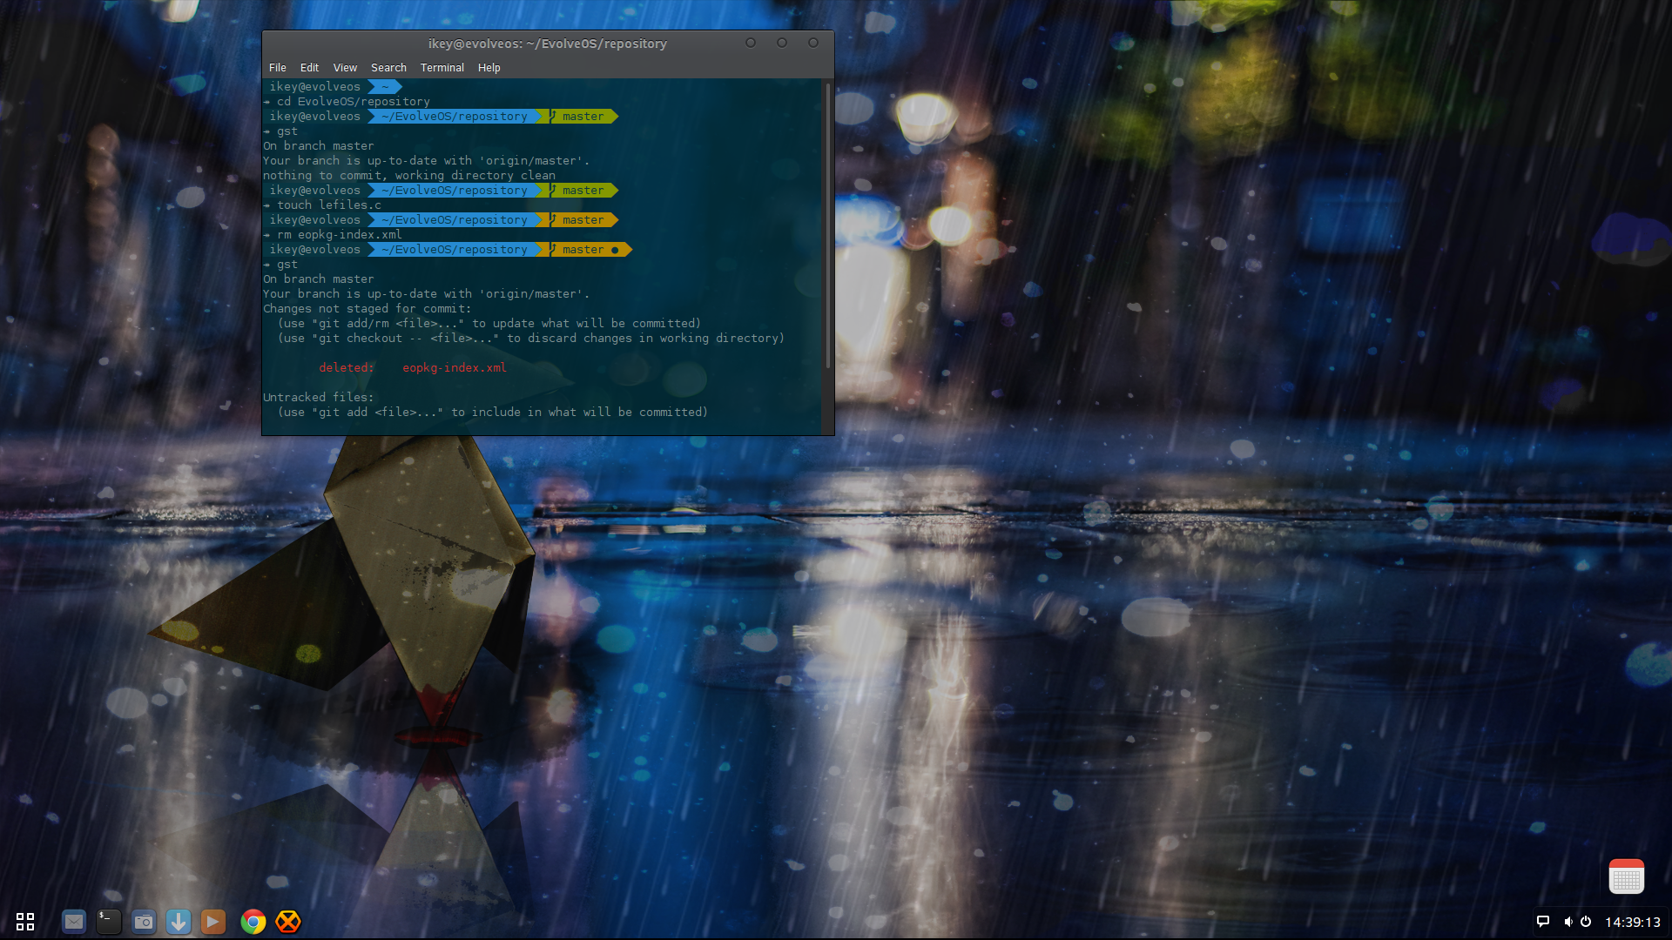This screenshot has height=940, width=1672.
Task: Open the terminal Search menu
Action: (388, 67)
